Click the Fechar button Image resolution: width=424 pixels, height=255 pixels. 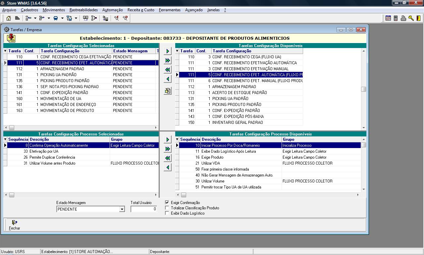click(x=14, y=225)
